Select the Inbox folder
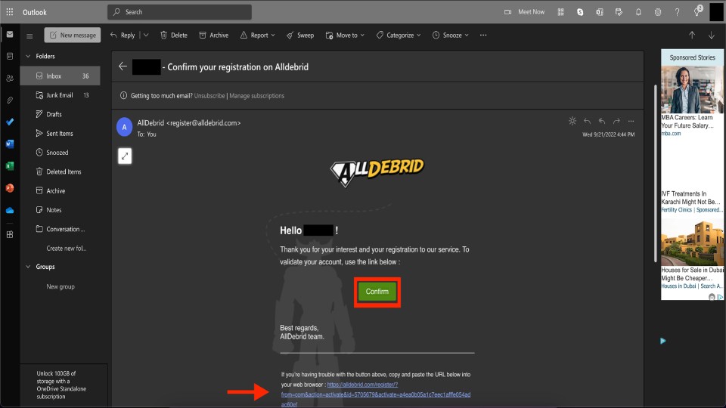Image resolution: width=726 pixels, height=408 pixels. pyautogui.click(x=60, y=76)
